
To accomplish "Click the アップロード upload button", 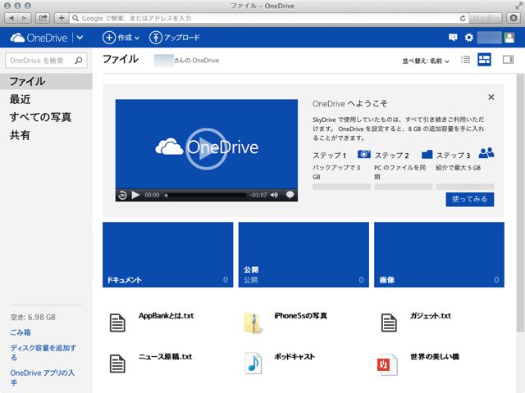I will (x=175, y=38).
